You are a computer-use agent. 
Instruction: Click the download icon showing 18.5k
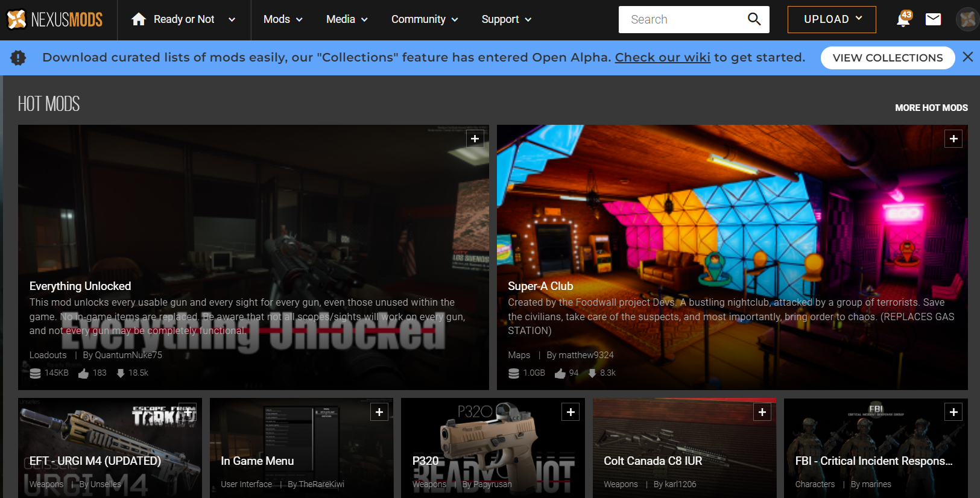(x=121, y=373)
